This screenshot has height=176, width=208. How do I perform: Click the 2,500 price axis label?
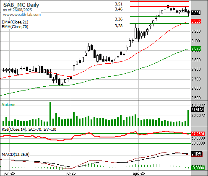(196, 98)
